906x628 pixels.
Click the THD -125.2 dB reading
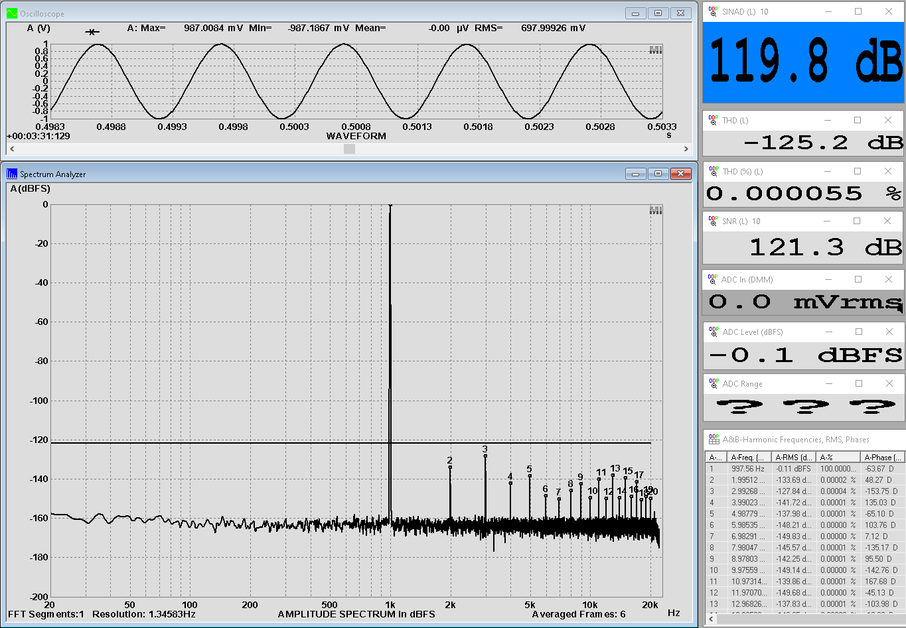pyautogui.click(x=822, y=143)
